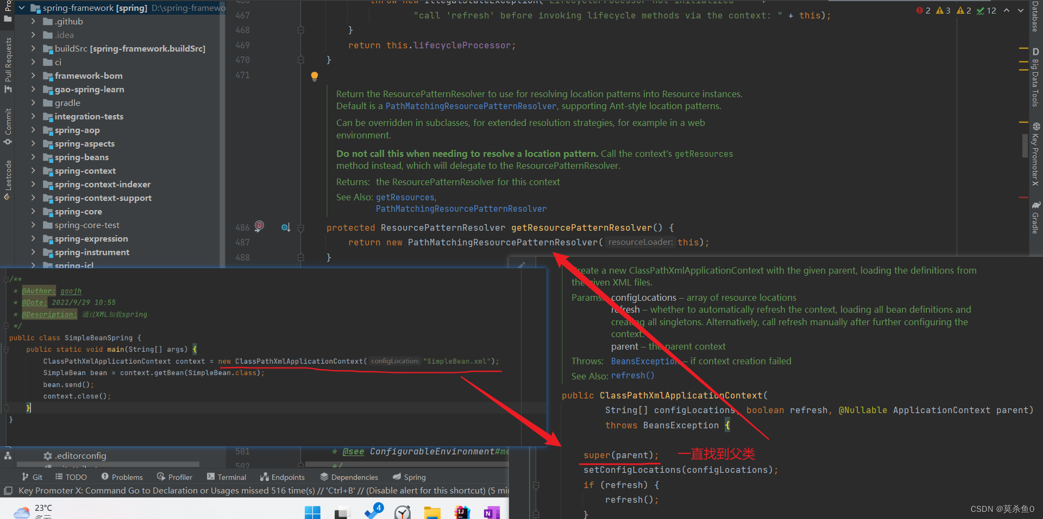This screenshot has height=519, width=1043.
Task: Follow the getResources link under See Also
Action: [405, 198]
